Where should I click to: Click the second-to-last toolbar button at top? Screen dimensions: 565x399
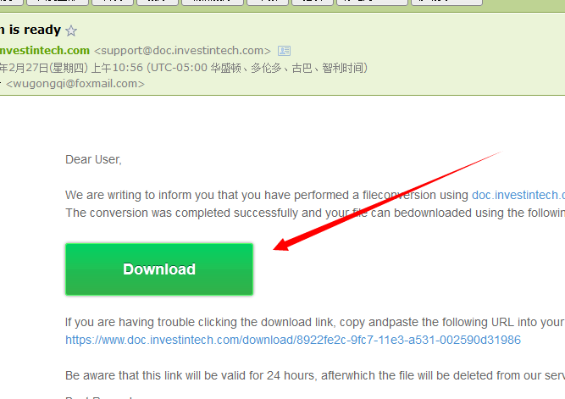(x=372, y=3)
